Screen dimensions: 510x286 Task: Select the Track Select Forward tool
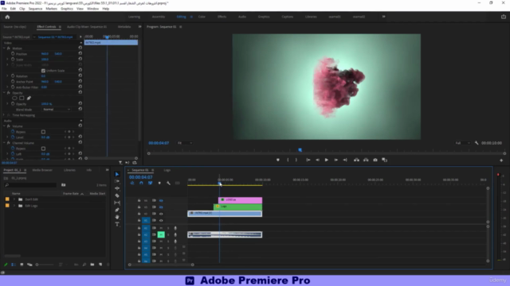[x=117, y=181]
